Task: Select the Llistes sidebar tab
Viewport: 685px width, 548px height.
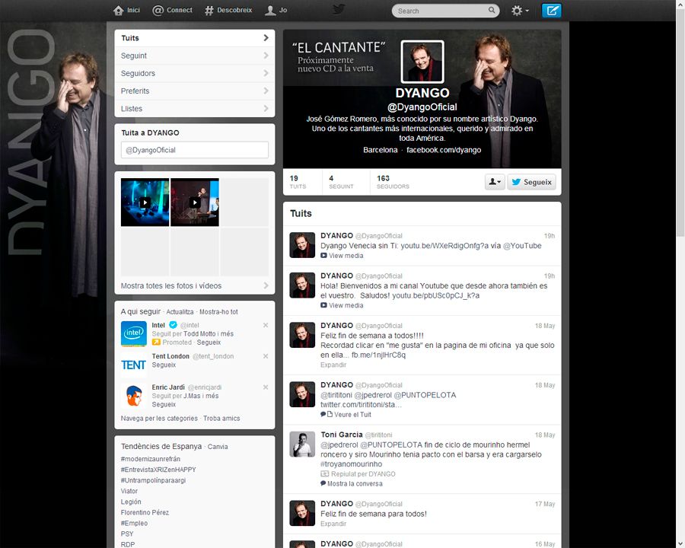Action: click(x=194, y=108)
